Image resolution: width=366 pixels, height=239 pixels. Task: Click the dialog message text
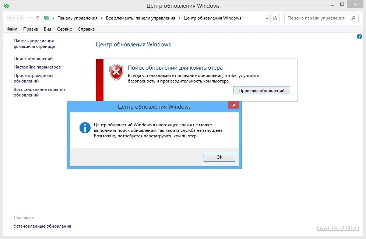[x=159, y=130]
